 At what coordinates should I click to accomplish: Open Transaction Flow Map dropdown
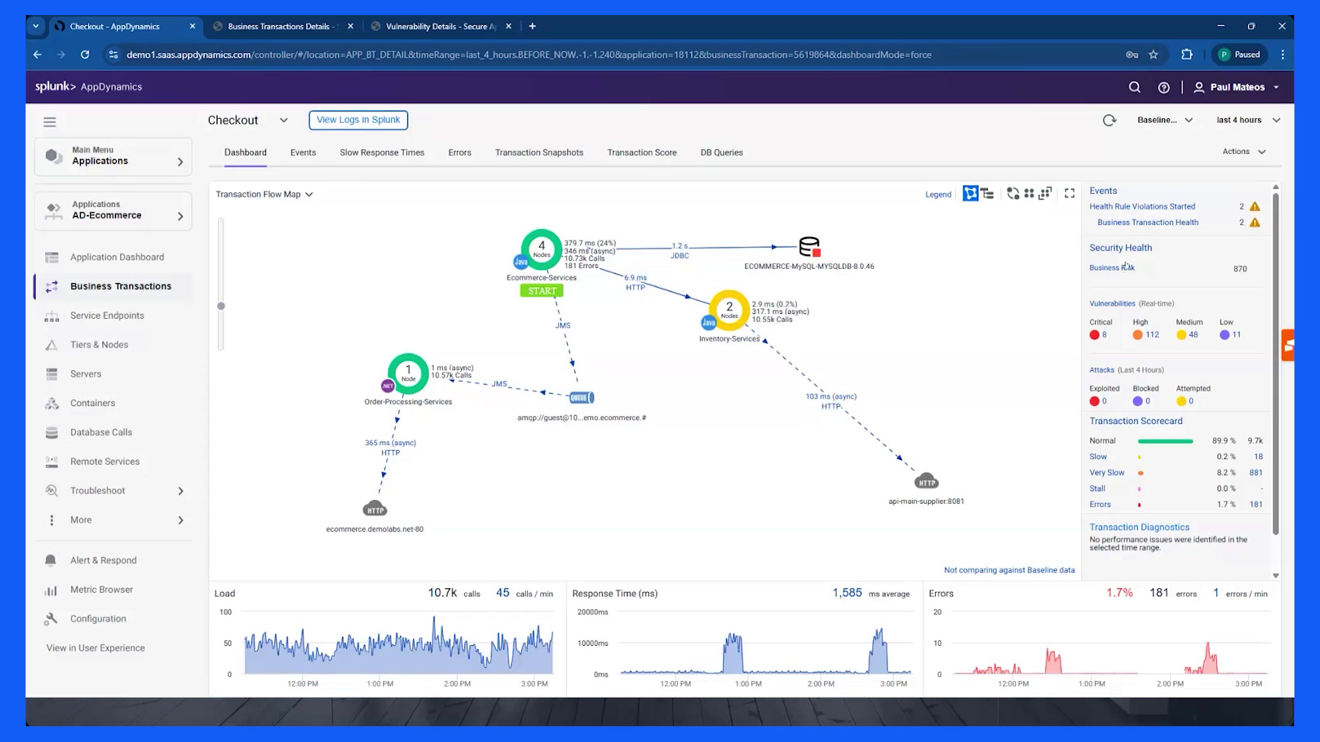265,194
